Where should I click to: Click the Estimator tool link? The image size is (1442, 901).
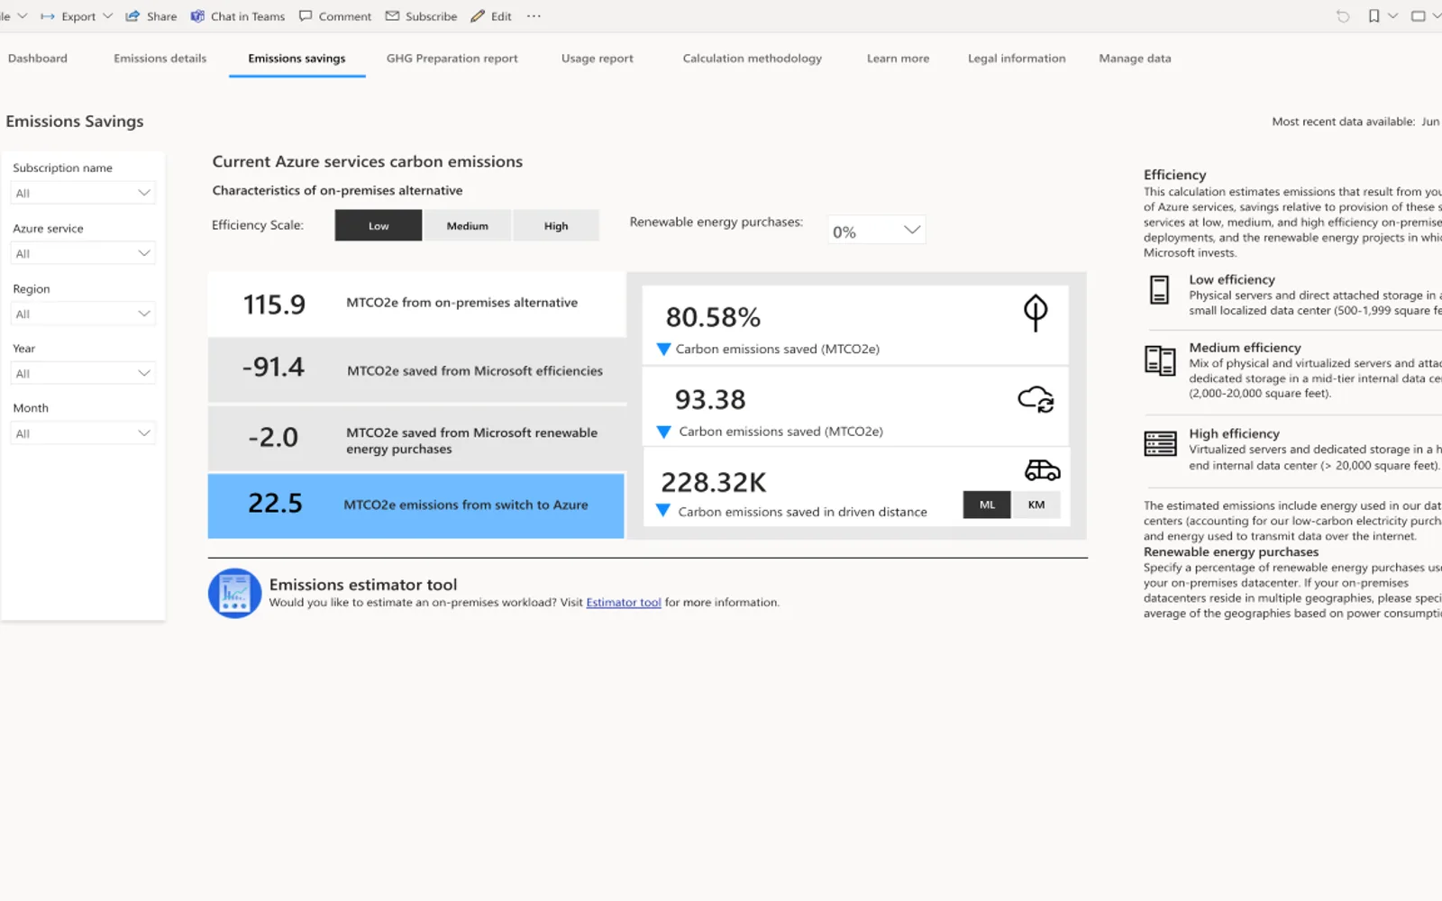tap(624, 602)
